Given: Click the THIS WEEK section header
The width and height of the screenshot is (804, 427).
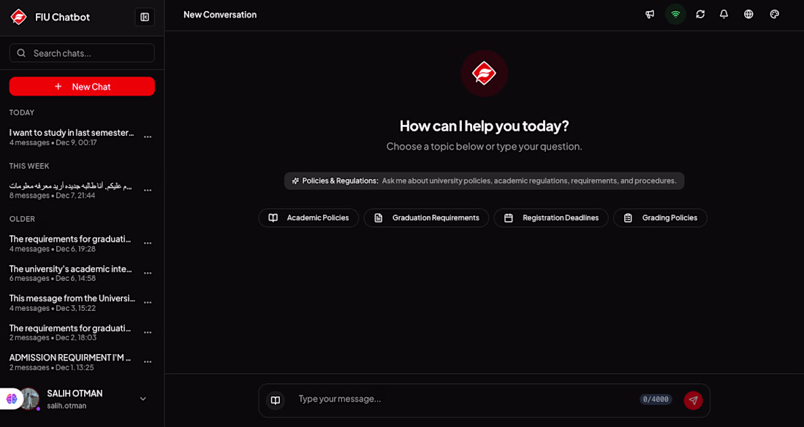Looking at the screenshot, I should pos(29,166).
